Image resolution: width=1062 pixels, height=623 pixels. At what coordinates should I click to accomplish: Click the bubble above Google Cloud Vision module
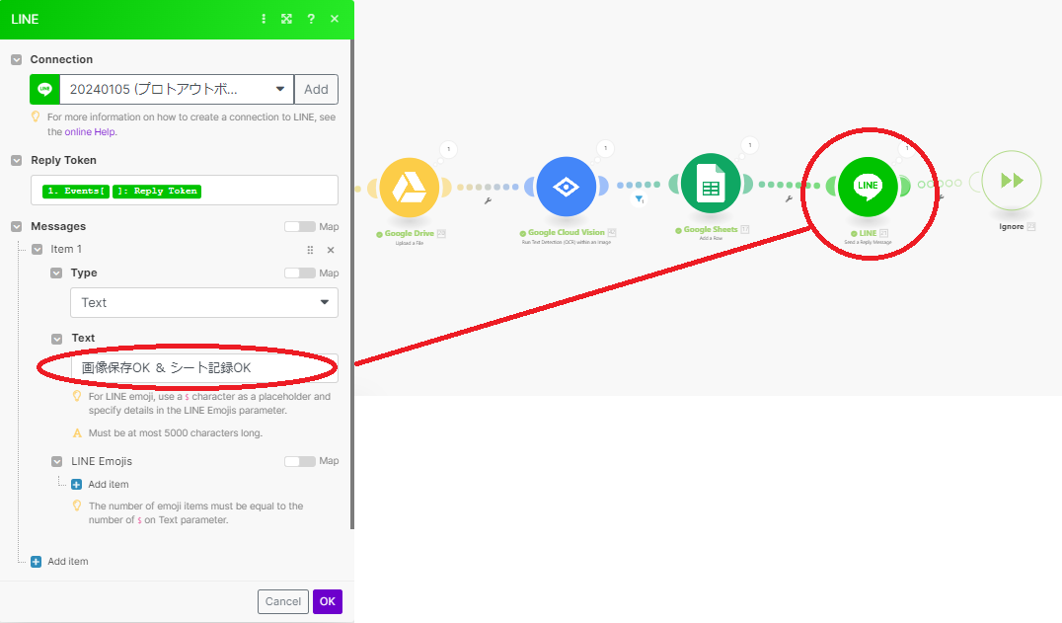[x=605, y=148]
